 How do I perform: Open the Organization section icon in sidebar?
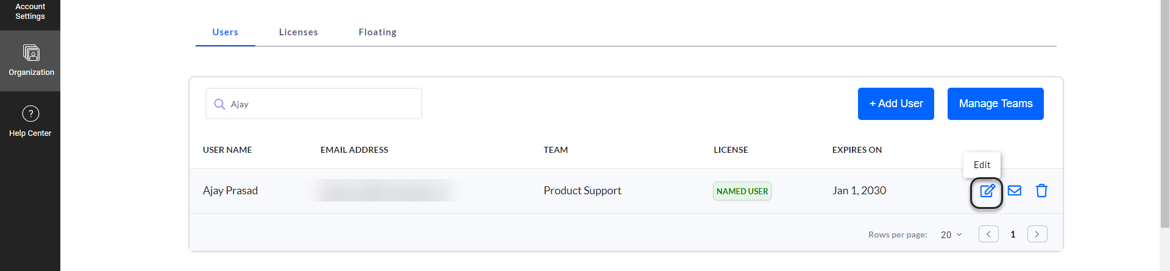point(31,53)
